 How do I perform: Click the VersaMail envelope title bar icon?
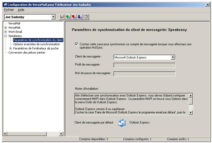pos(5,5)
